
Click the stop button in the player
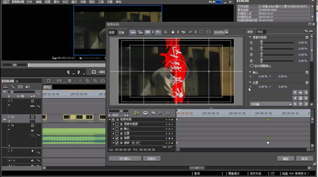(x=94, y=72)
